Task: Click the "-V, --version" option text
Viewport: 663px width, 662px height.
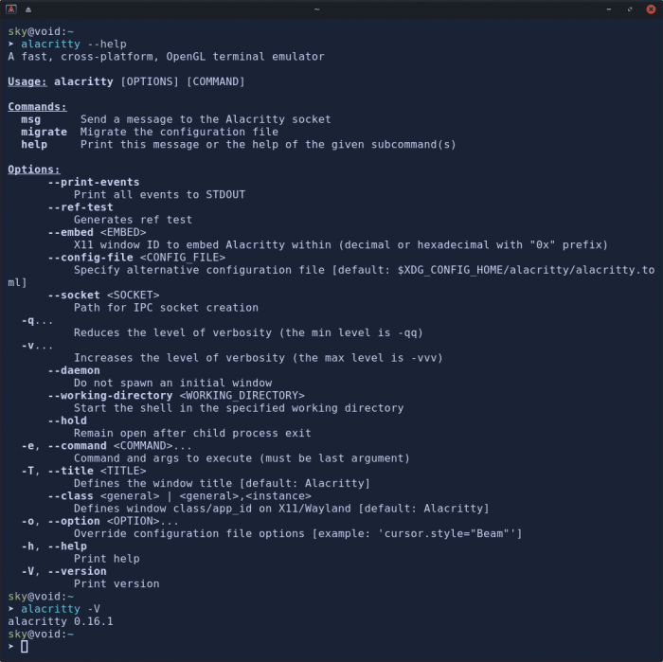Action: pos(63,571)
